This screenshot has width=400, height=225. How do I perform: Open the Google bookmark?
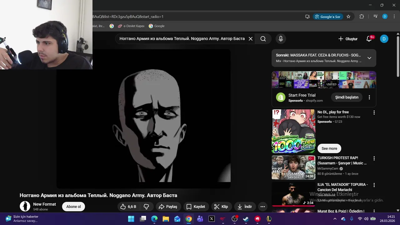(x=157, y=26)
